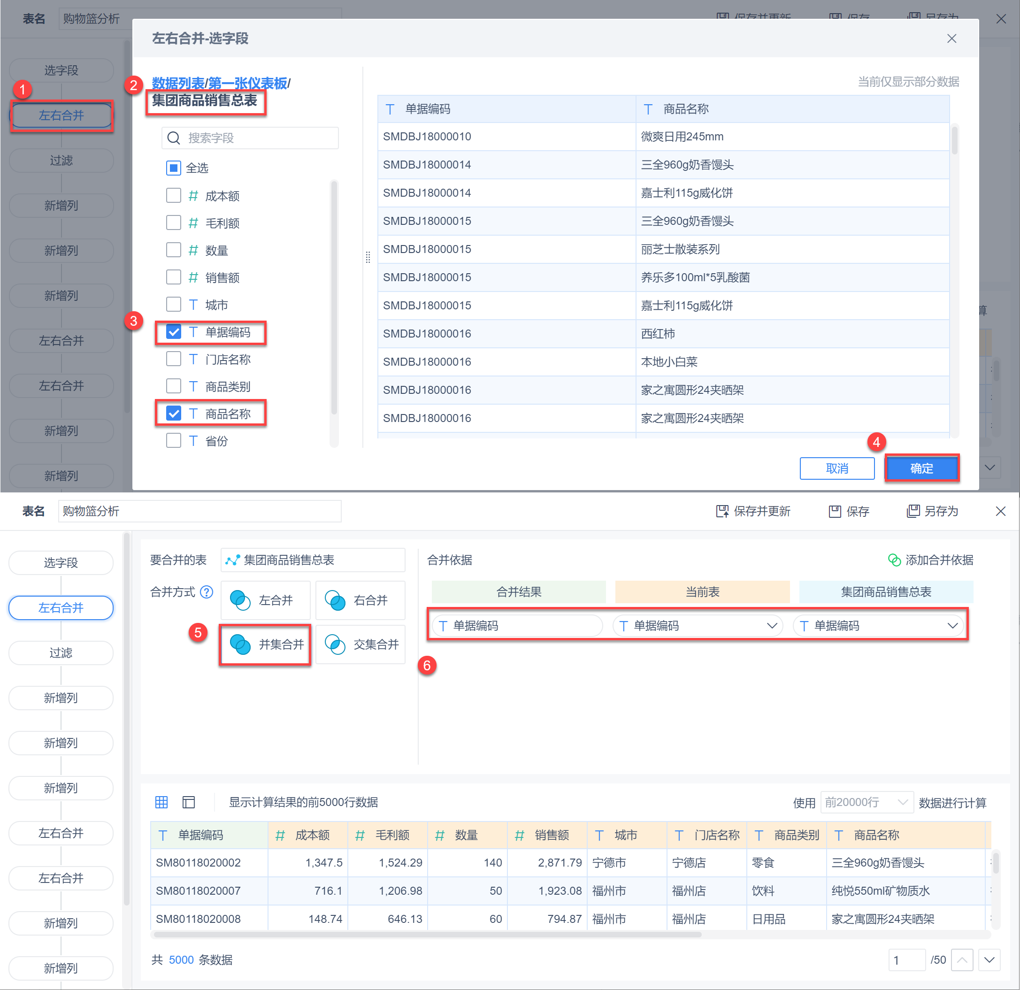The image size is (1020, 990).
Task: Switch to the header-only view icon
Action: 188,802
